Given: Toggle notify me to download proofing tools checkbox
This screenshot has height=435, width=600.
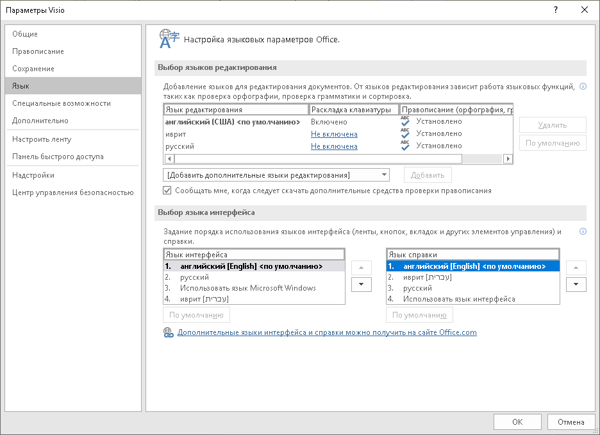Looking at the screenshot, I should coord(167,191).
